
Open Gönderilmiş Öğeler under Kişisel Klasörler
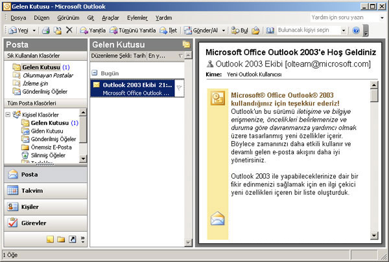[49, 139]
